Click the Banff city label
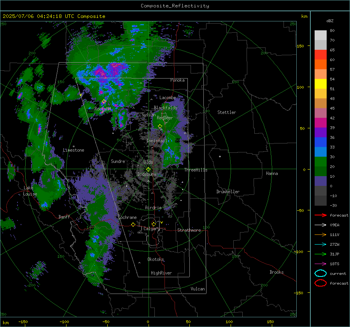This screenshot has height=327, width=350. click(64, 217)
